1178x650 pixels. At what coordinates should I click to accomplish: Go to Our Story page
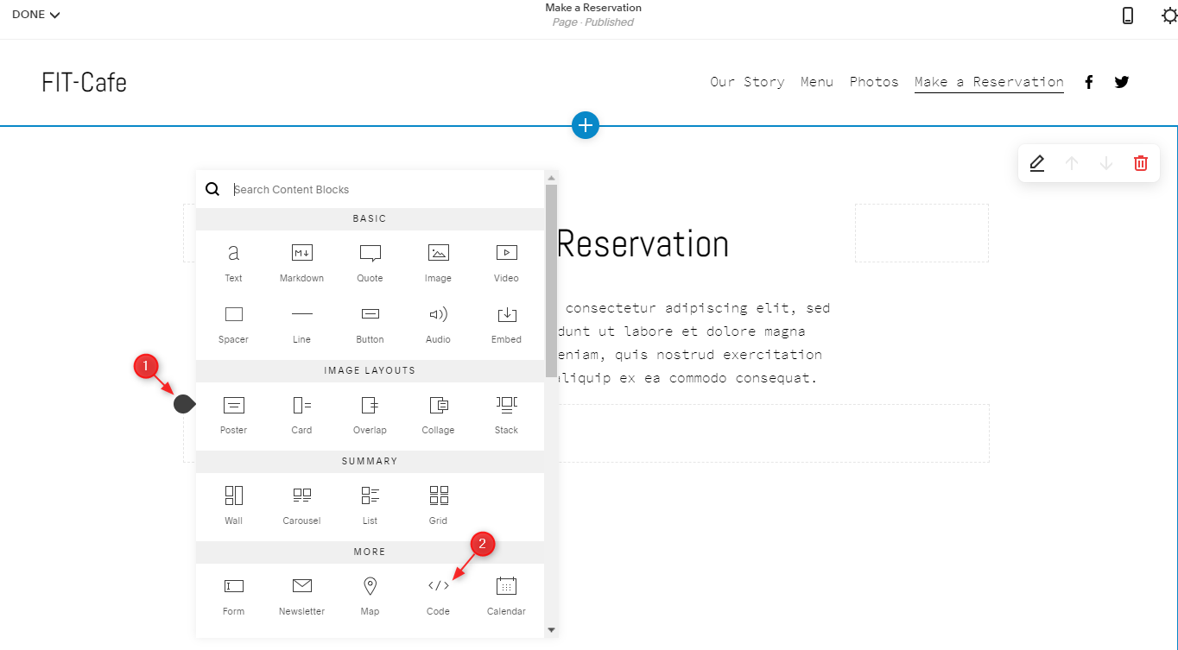coord(747,82)
